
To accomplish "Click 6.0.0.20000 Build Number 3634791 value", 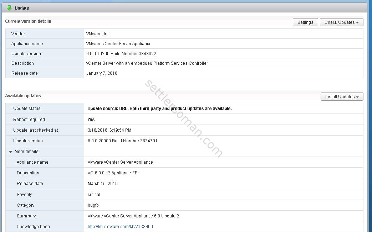I will click(x=122, y=141).
